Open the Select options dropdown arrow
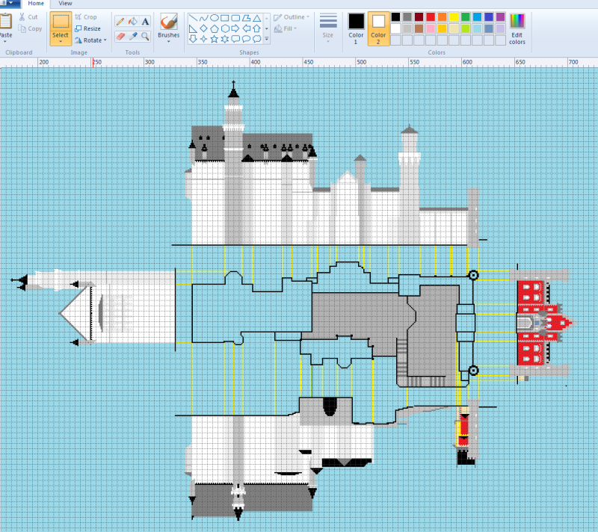 (61, 41)
